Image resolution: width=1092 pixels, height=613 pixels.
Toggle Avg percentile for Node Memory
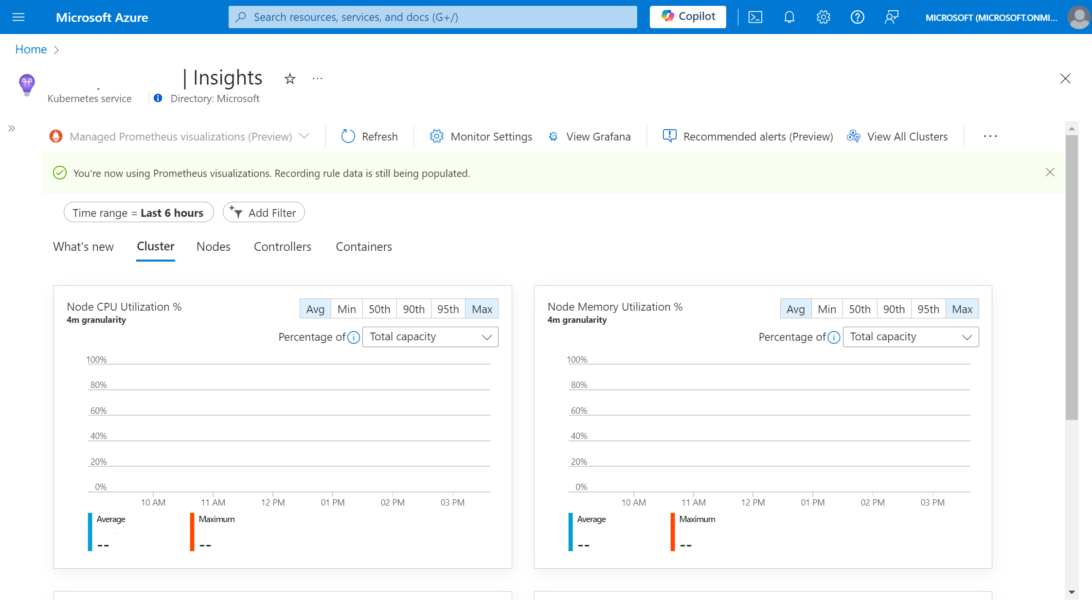(x=795, y=309)
